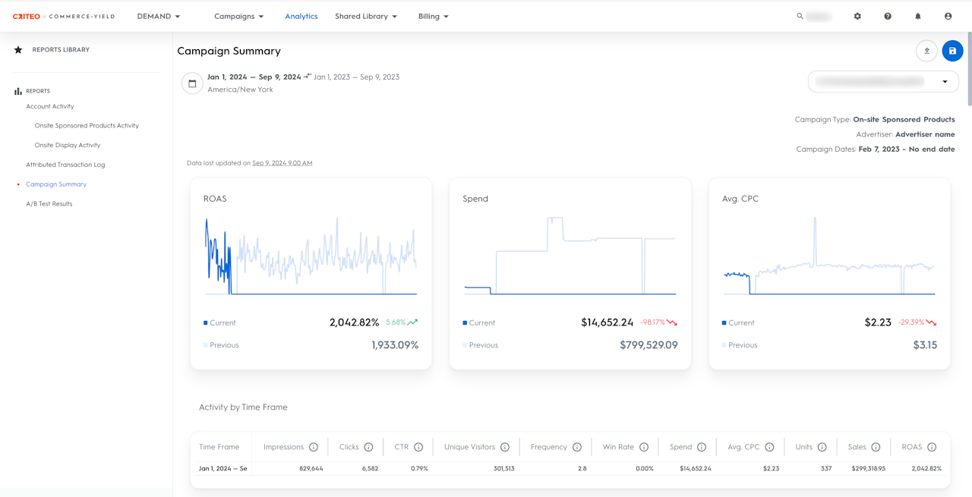
Task: Open the Billing menu
Action: pyautogui.click(x=433, y=16)
